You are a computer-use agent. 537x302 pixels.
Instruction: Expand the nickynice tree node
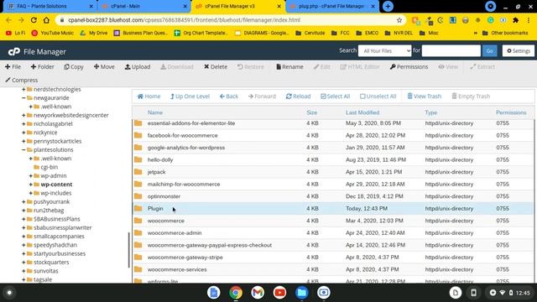(23, 133)
